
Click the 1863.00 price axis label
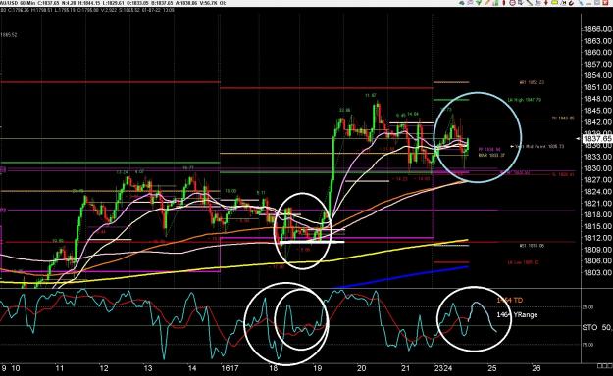click(597, 41)
